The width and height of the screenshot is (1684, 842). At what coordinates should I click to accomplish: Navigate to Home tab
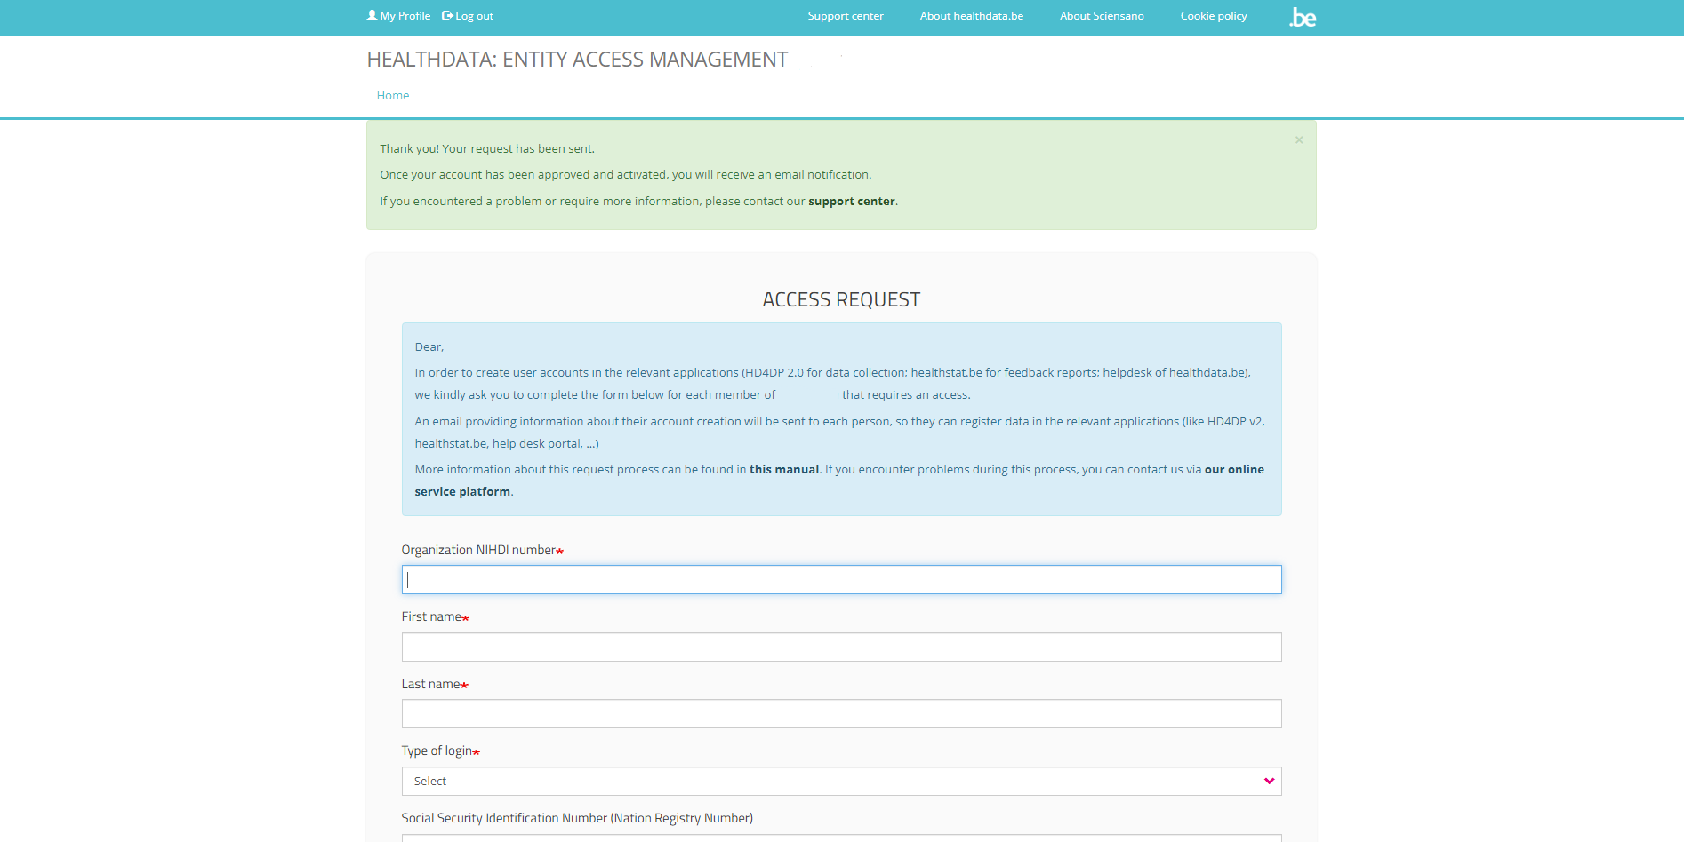(392, 96)
